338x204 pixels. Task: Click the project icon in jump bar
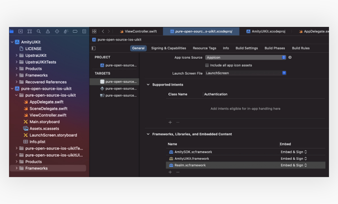[94, 40]
